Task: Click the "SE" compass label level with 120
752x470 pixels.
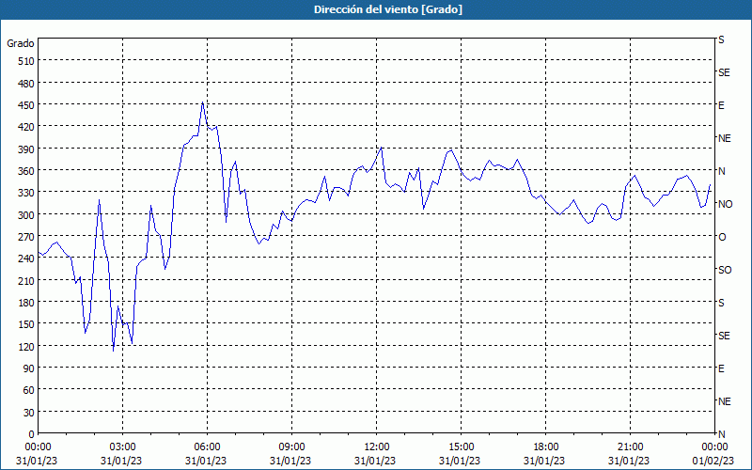Action: [x=724, y=336]
